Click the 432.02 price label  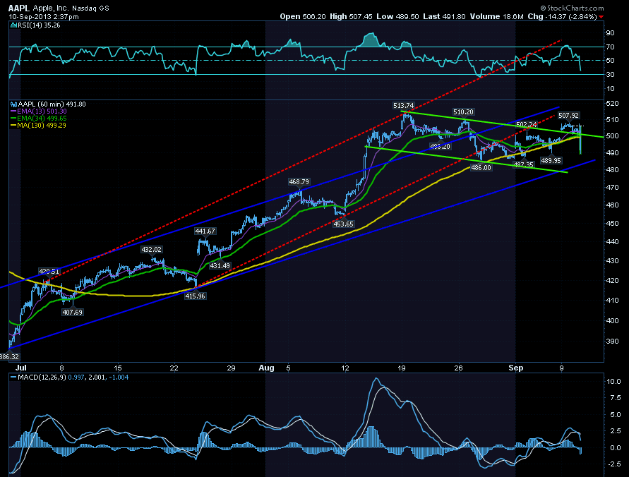(x=151, y=249)
